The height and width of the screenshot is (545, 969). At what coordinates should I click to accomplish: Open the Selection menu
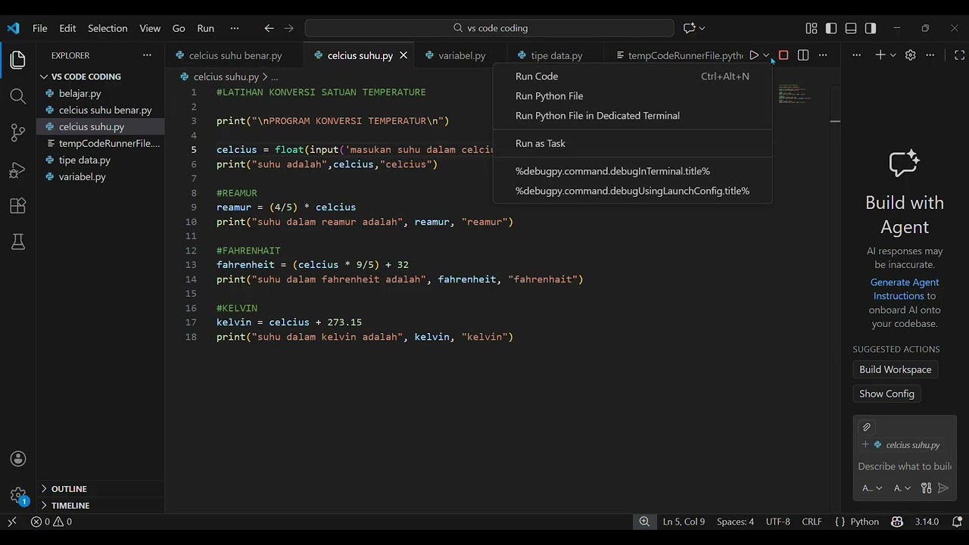(107, 28)
